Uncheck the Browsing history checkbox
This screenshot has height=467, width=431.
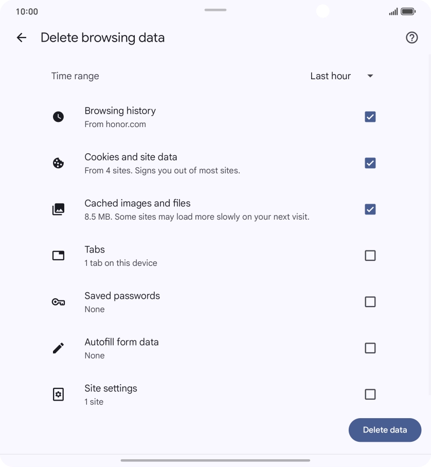point(370,117)
